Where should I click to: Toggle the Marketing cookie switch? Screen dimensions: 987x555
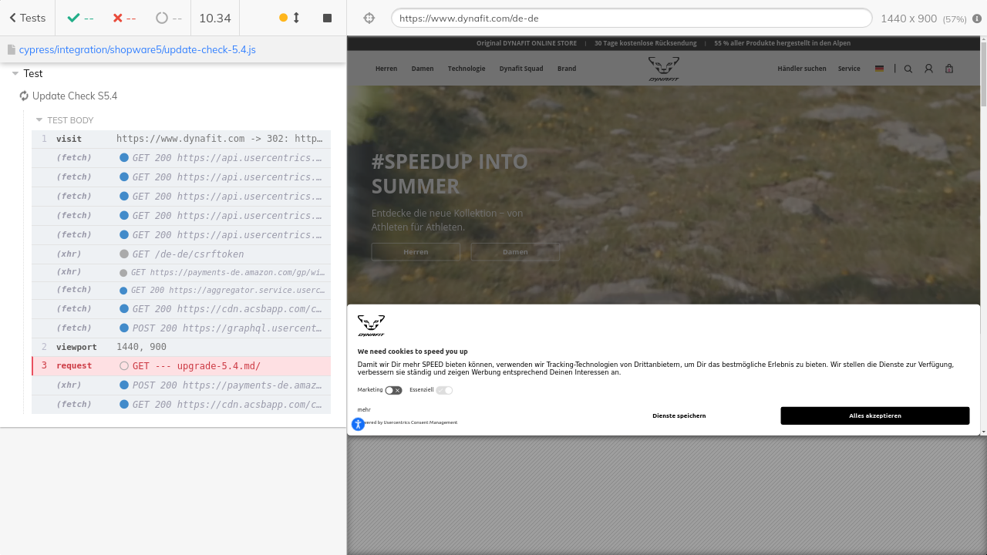point(393,391)
